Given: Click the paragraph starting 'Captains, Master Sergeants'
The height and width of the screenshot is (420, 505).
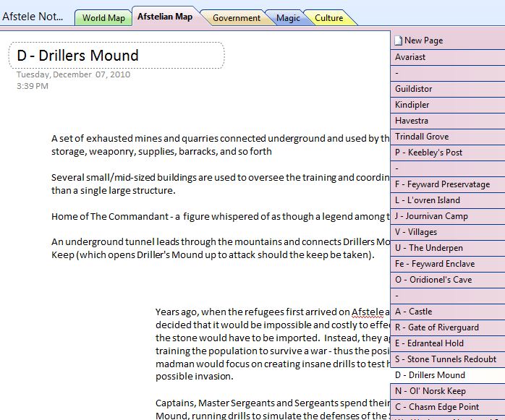Looking at the screenshot, I should pyautogui.click(x=273, y=409).
